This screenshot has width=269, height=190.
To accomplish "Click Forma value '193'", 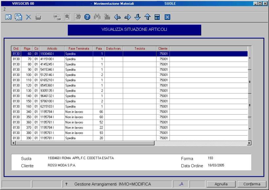I will click(x=210, y=158).
